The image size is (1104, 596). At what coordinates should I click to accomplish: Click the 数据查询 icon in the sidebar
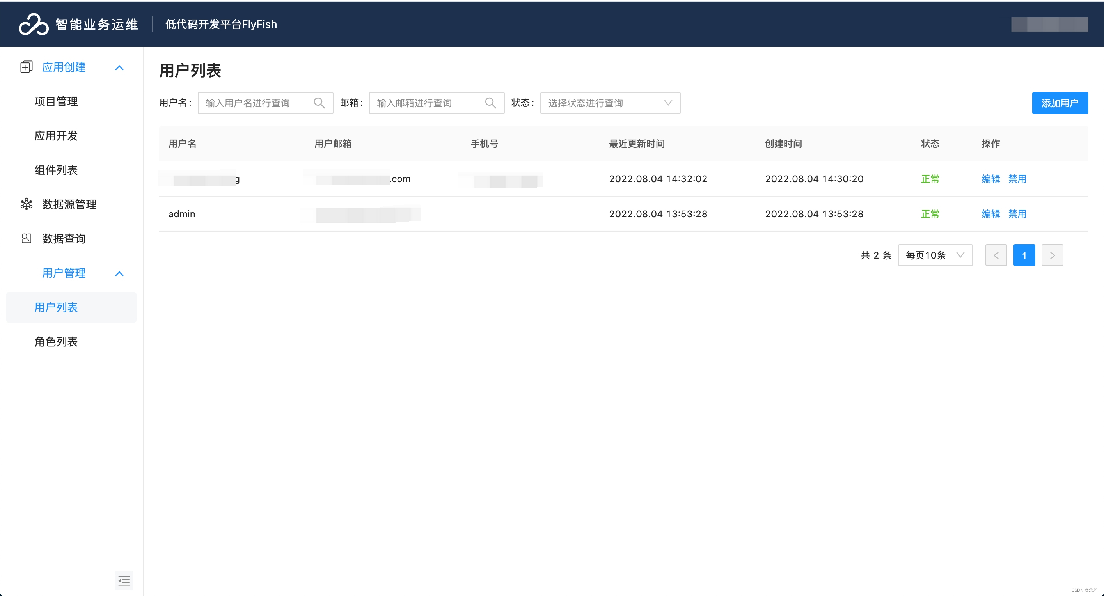(x=26, y=239)
